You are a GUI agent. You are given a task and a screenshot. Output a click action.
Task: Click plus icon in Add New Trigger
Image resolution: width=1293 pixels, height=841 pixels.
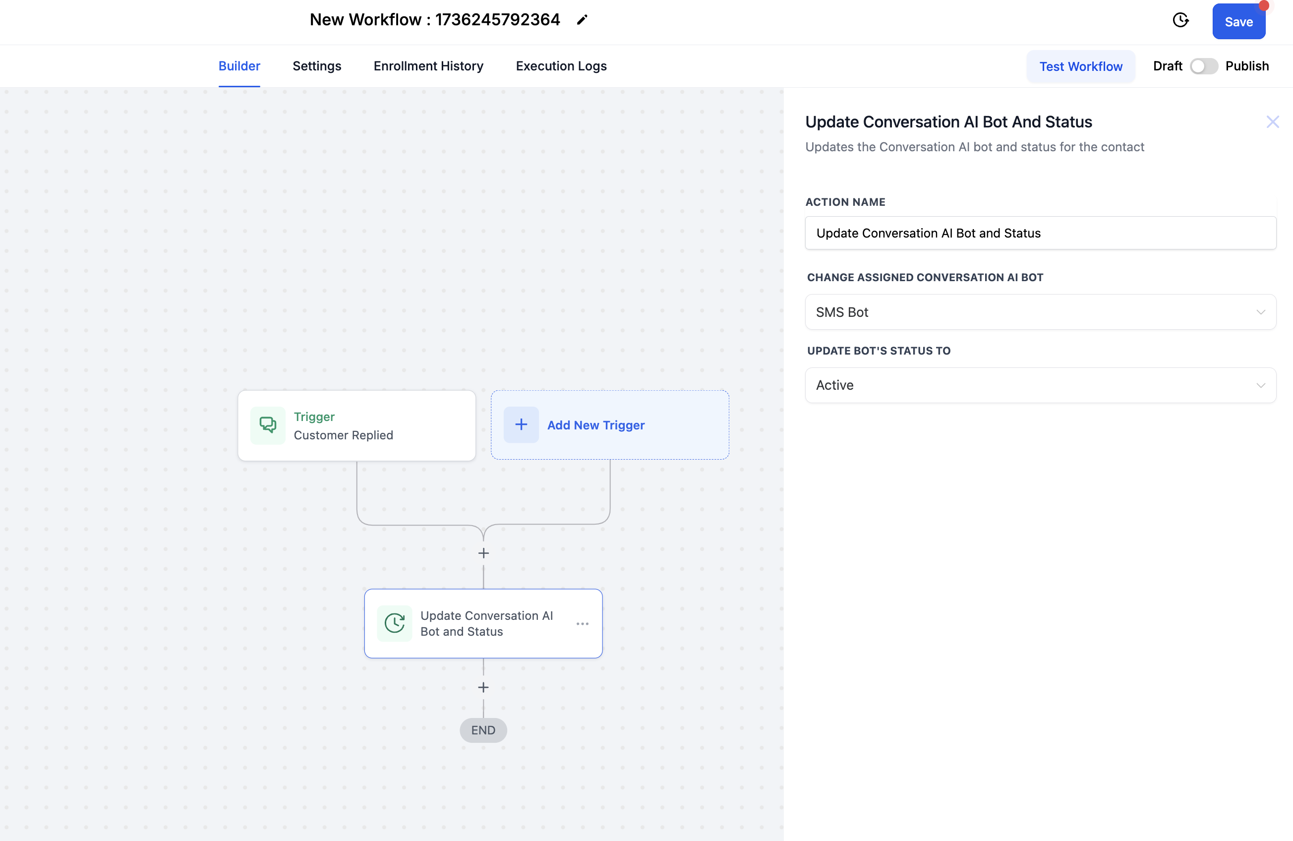pyautogui.click(x=521, y=425)
